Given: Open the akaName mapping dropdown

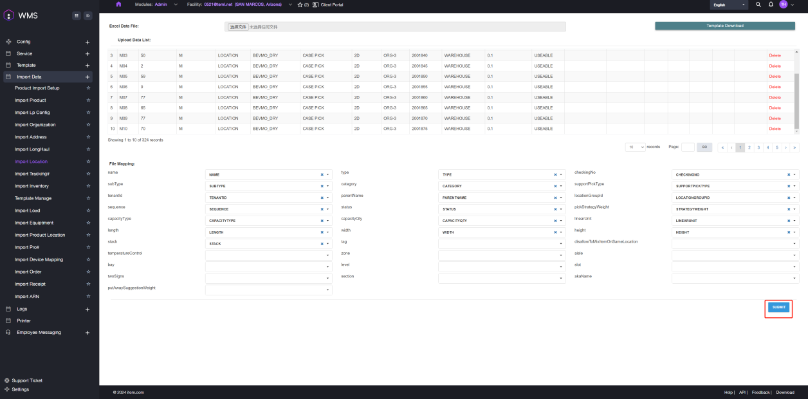Looking at the screenshot, I should 735,279.
